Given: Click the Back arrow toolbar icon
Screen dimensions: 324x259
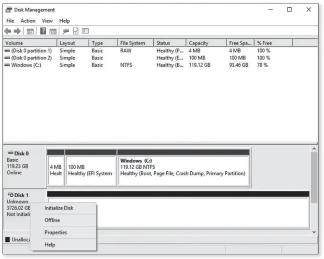Looking at the screenshot, I should coord(8,31).
